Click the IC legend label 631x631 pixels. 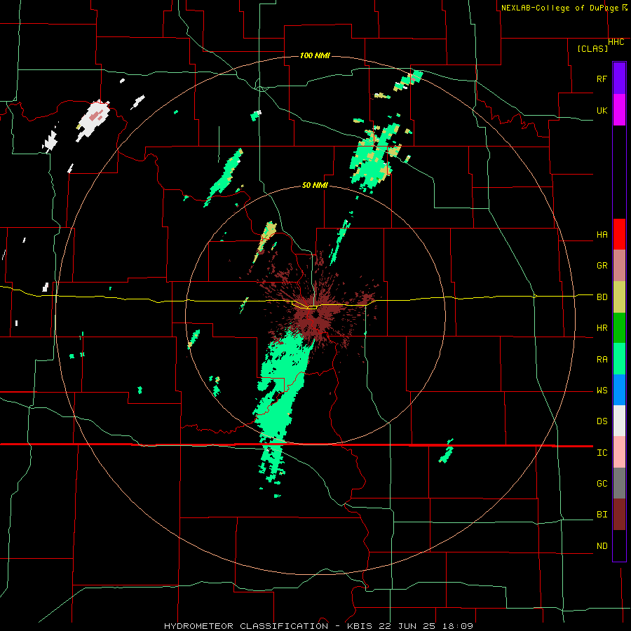coord(602,453)
